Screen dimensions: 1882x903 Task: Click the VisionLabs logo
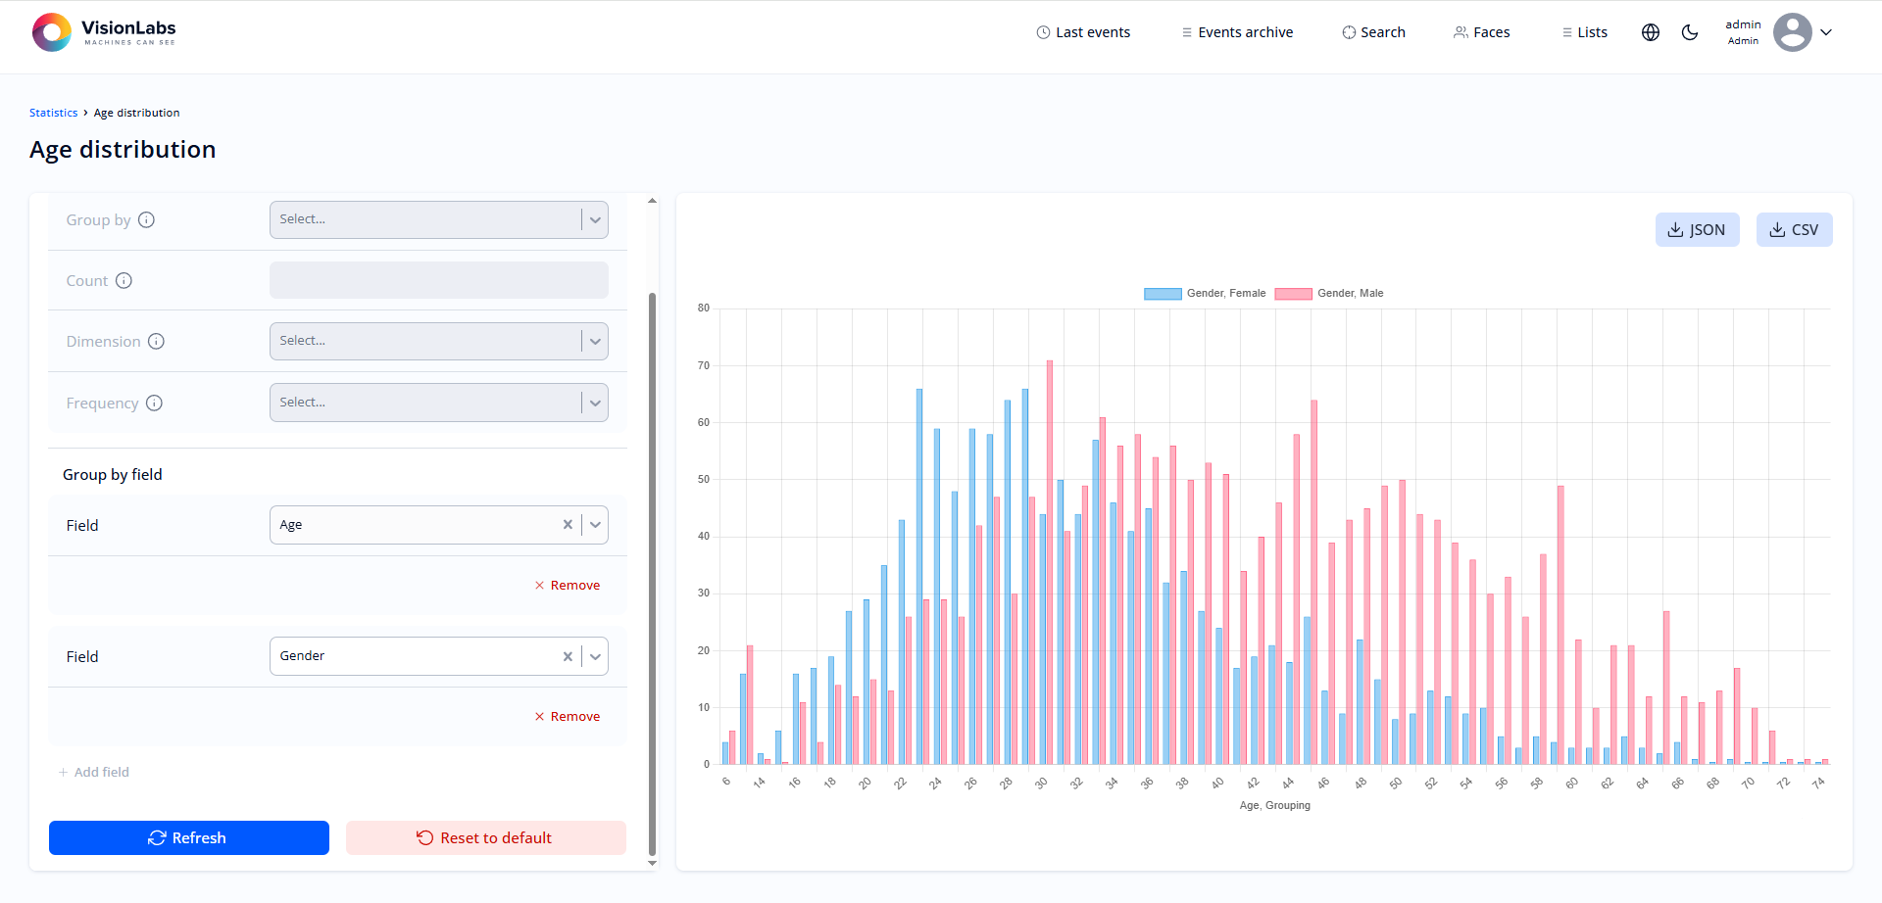[x=104, y=32]
